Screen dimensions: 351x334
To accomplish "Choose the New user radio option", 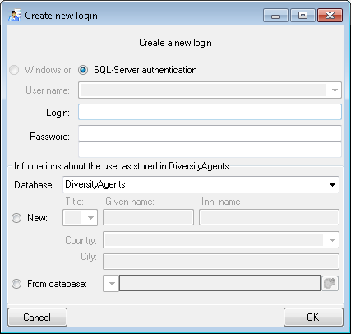I will coord(16,218).
